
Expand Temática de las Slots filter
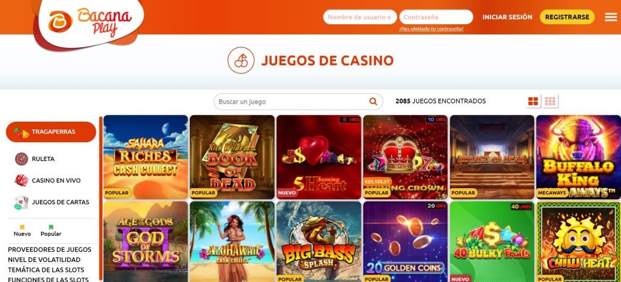(46, 270)
